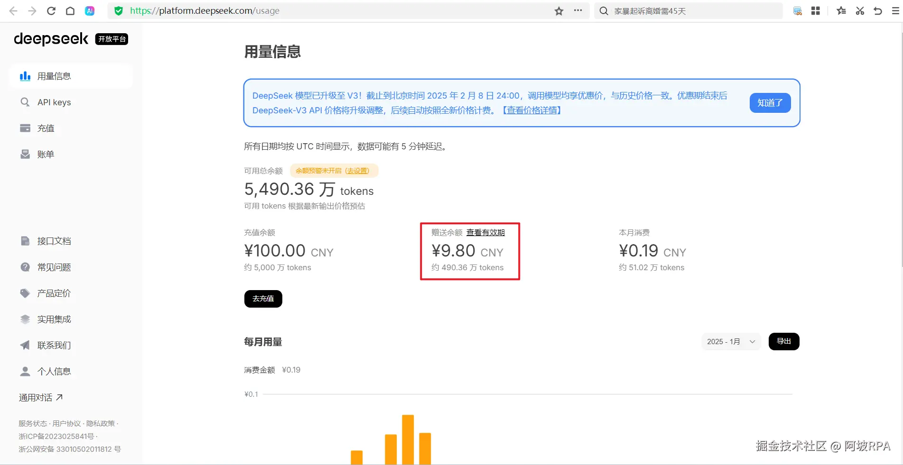Click the 5,490.36 万 tokens balance

[309, 189]
